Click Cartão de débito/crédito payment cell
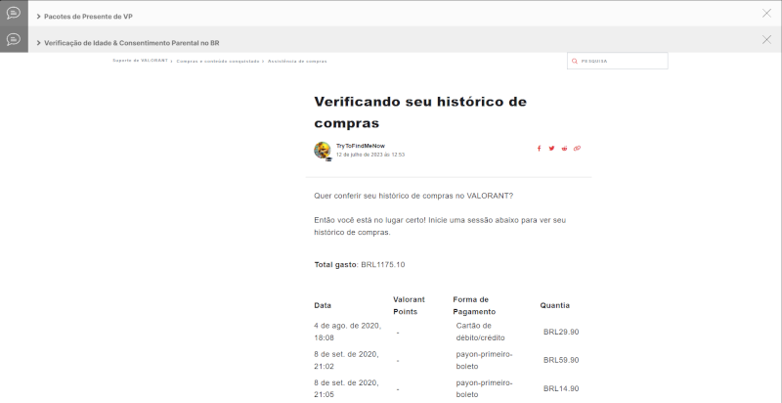Image resolution: width=782 pixels, height=403 pixels. point(480,332)
